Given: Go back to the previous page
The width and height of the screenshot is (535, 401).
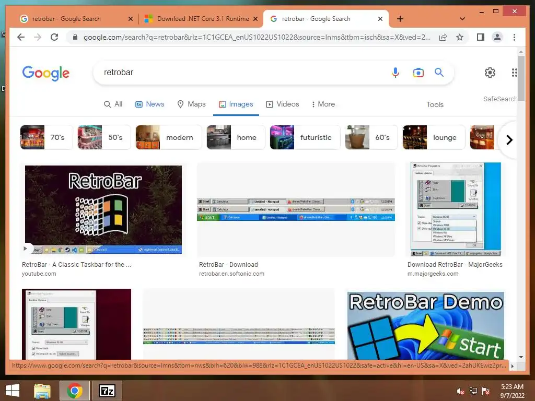Looking at the screenshot, I should click(21, 37).
